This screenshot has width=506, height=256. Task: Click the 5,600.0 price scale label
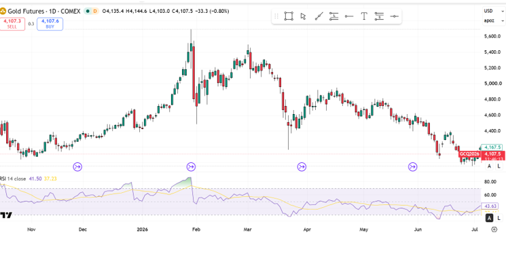(x=492, y=37)
